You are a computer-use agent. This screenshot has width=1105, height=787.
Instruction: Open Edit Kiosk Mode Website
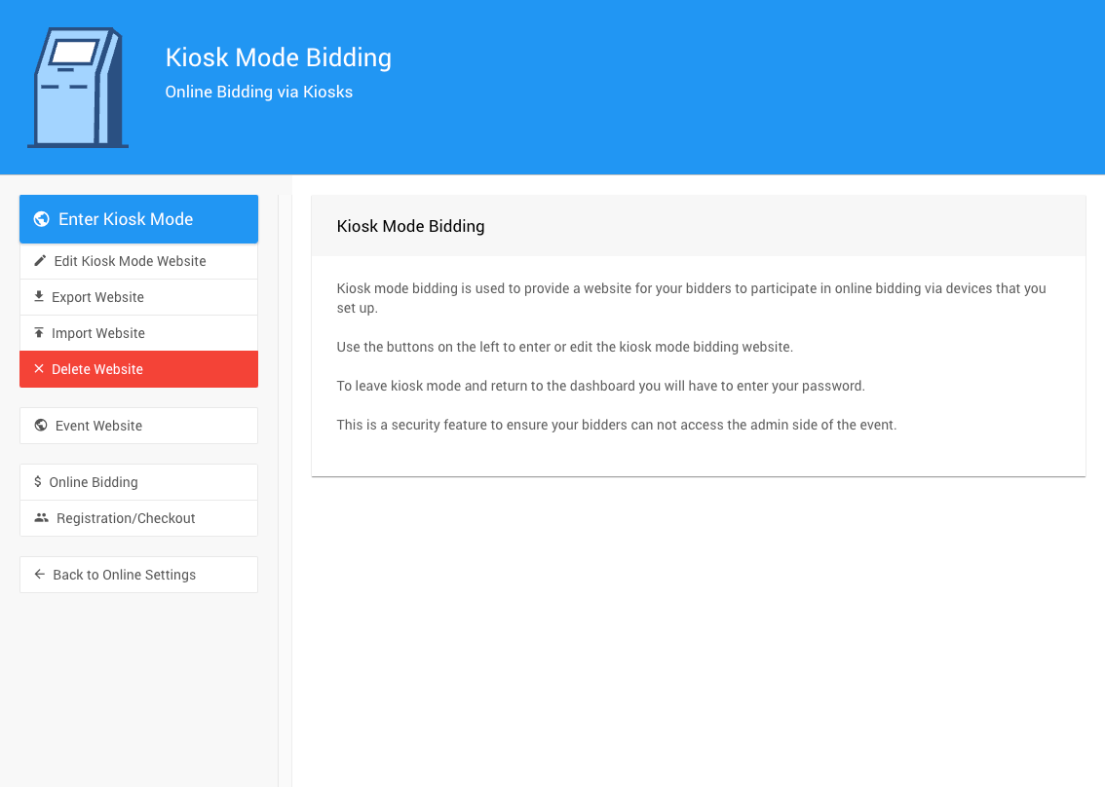130,261
